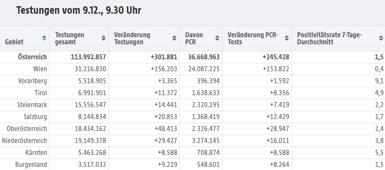This screenshot has height=170, width=385.
Task: Click the Tirol region cell
Action: pyautogui.click(x=41, y=93)
